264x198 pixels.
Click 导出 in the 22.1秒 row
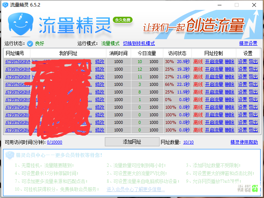click(253, 84)
